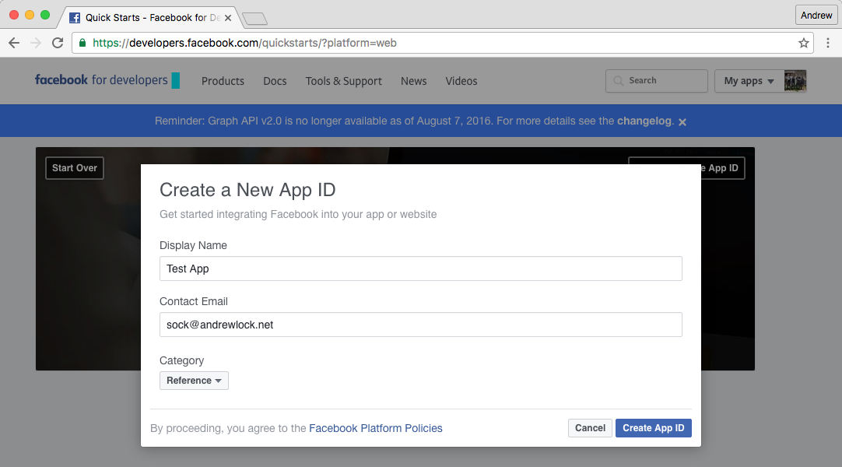Dismiss the Graph API reminder banner
This screenshot has height=467, width=842.
(x=682, y=122)
